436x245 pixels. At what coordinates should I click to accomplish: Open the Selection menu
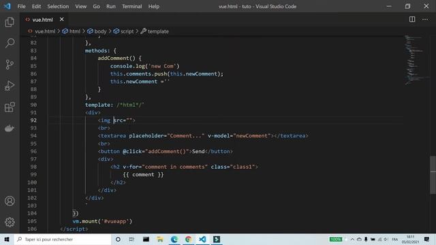coord(58,6)
